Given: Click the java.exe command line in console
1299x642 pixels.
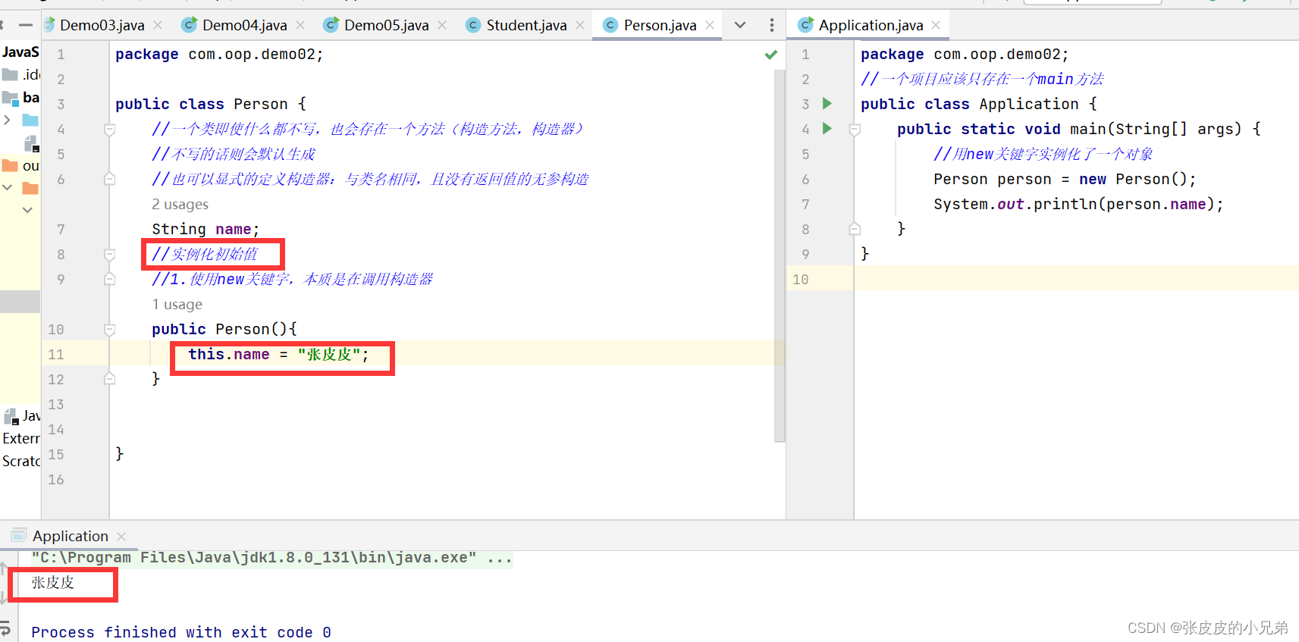Looking at the screenshot, I should click(271, 558).
